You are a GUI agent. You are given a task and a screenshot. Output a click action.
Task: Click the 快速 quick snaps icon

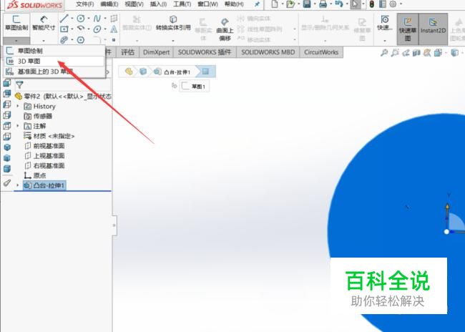(x=385, y=23)
